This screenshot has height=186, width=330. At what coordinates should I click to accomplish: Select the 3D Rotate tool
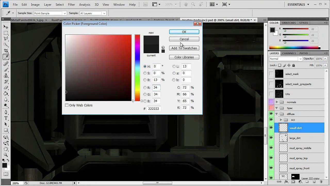tap(6, 137)
